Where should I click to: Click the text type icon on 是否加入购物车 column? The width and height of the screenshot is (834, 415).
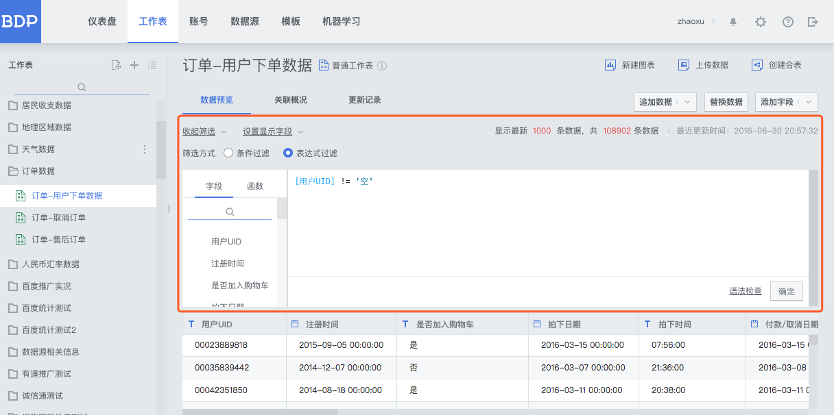point(407,324)
